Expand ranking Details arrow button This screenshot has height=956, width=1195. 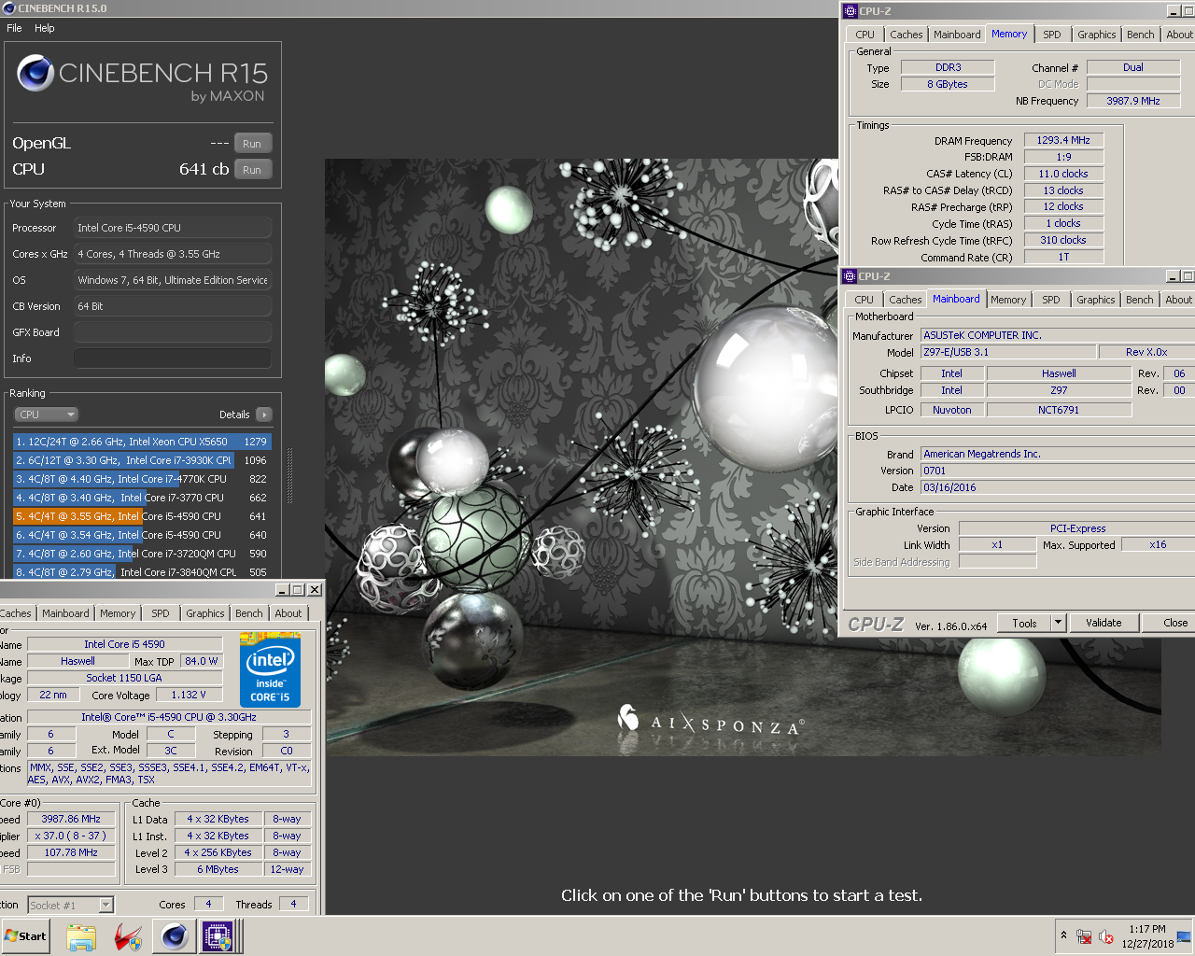pos(263,415)
